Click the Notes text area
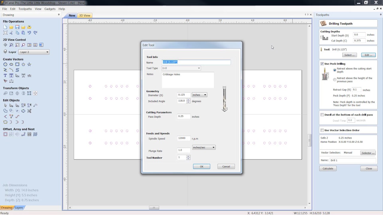The width and height of the screenshot is (383, 215). click(x=188, y=80)
